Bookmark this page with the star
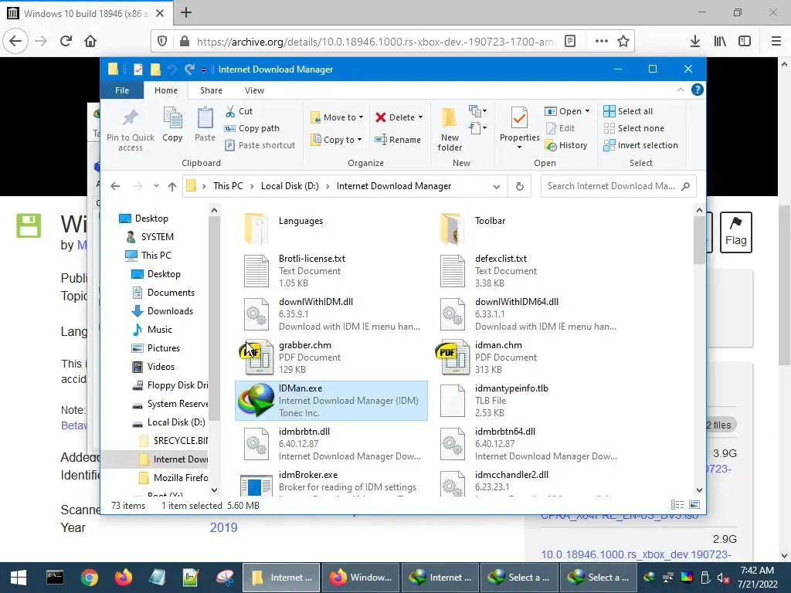The width and height of the screenshot is (791, 593). point(623,42)
